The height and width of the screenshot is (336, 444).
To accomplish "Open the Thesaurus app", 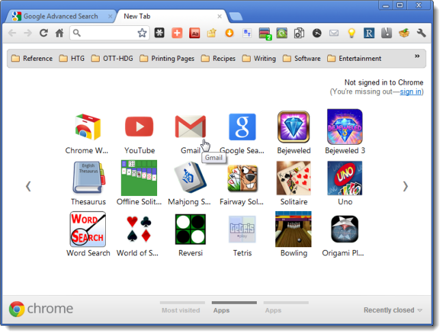I will (88, 178).
